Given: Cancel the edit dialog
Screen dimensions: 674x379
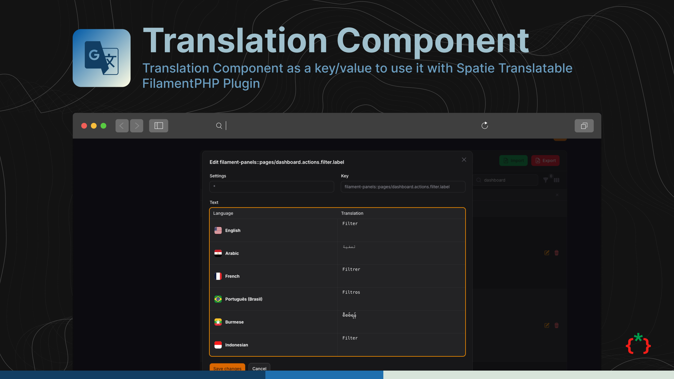Looking at the screenshot, I should pos(259,368).
